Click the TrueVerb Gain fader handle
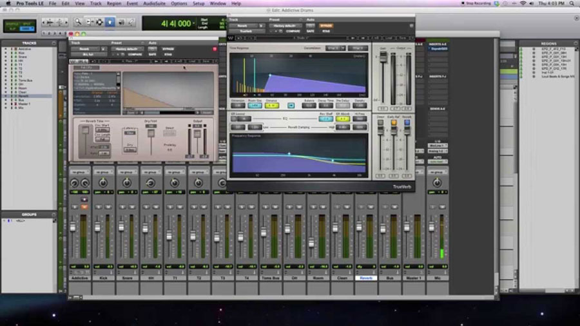 [383, 57]
